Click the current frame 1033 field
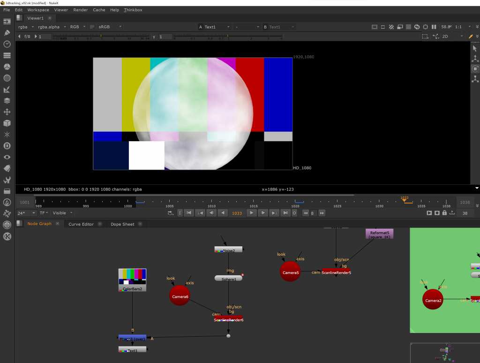The width and height of the screenshot is (480, 363). click(237, 213)
